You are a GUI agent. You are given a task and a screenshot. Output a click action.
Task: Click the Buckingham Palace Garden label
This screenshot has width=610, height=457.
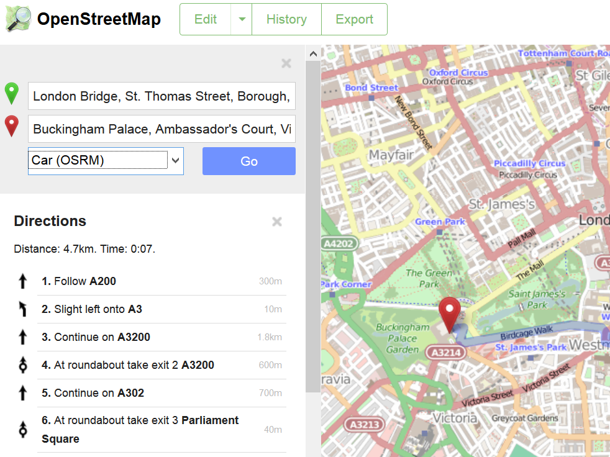coord(403,338)
